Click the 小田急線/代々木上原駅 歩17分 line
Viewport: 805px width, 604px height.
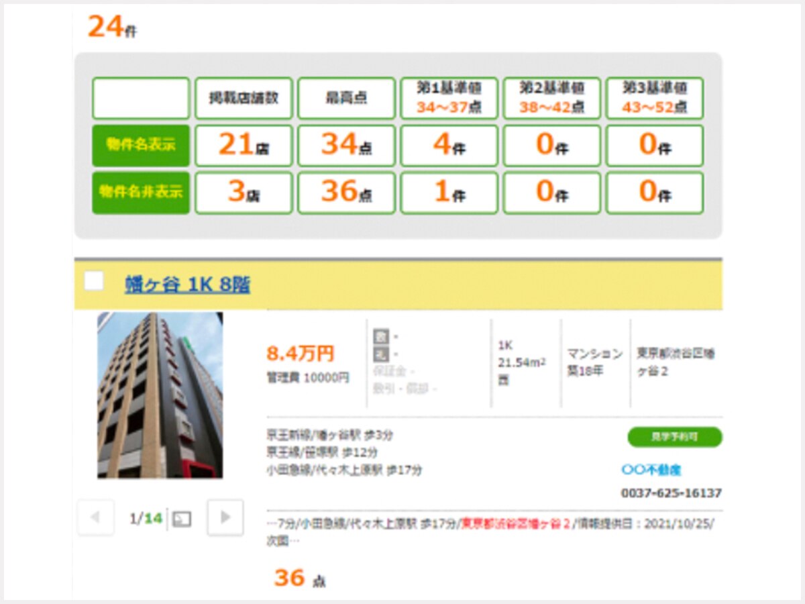(345, 470)
